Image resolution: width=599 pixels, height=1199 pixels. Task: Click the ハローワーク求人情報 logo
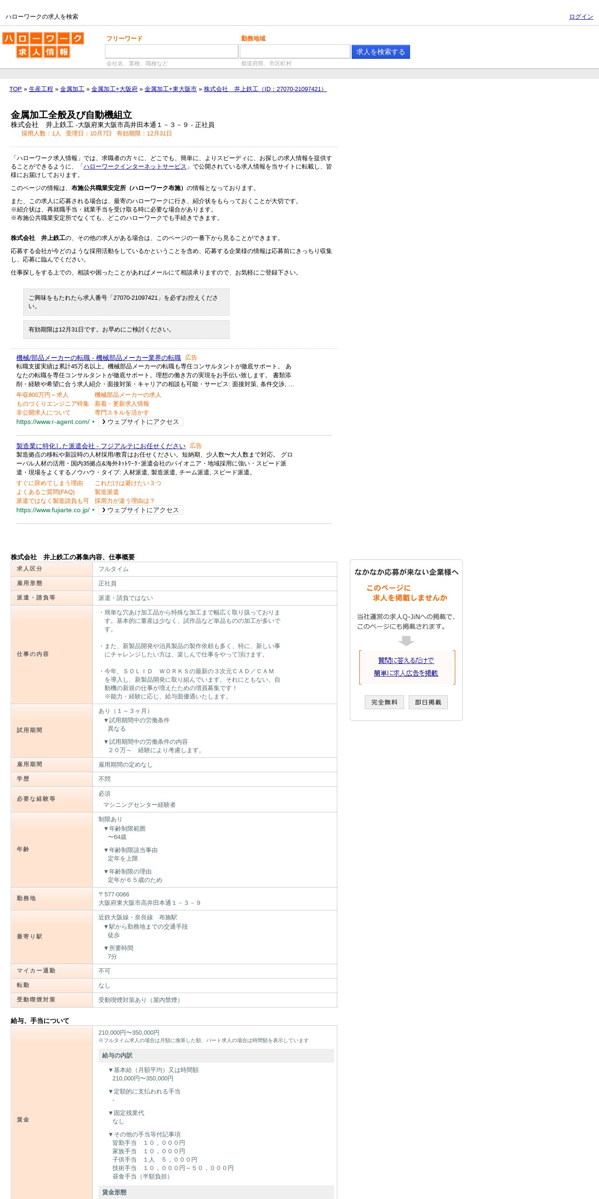coord(43,45)
